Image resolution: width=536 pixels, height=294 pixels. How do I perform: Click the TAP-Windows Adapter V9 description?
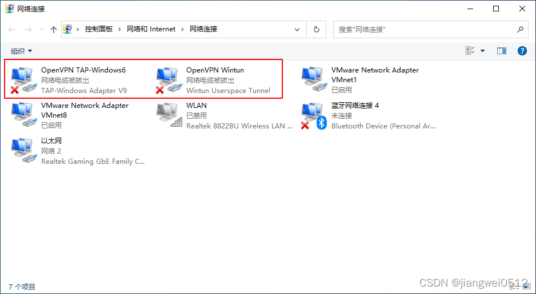point(84,91)
